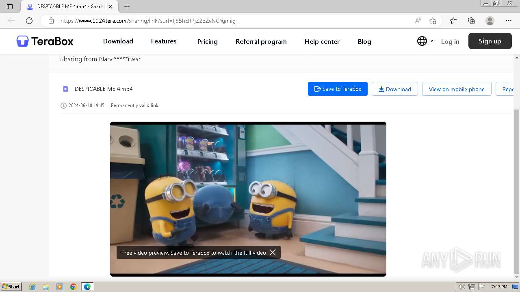
Task: Click the Sharing from Nanc*****rwar text
Action: 100,59
